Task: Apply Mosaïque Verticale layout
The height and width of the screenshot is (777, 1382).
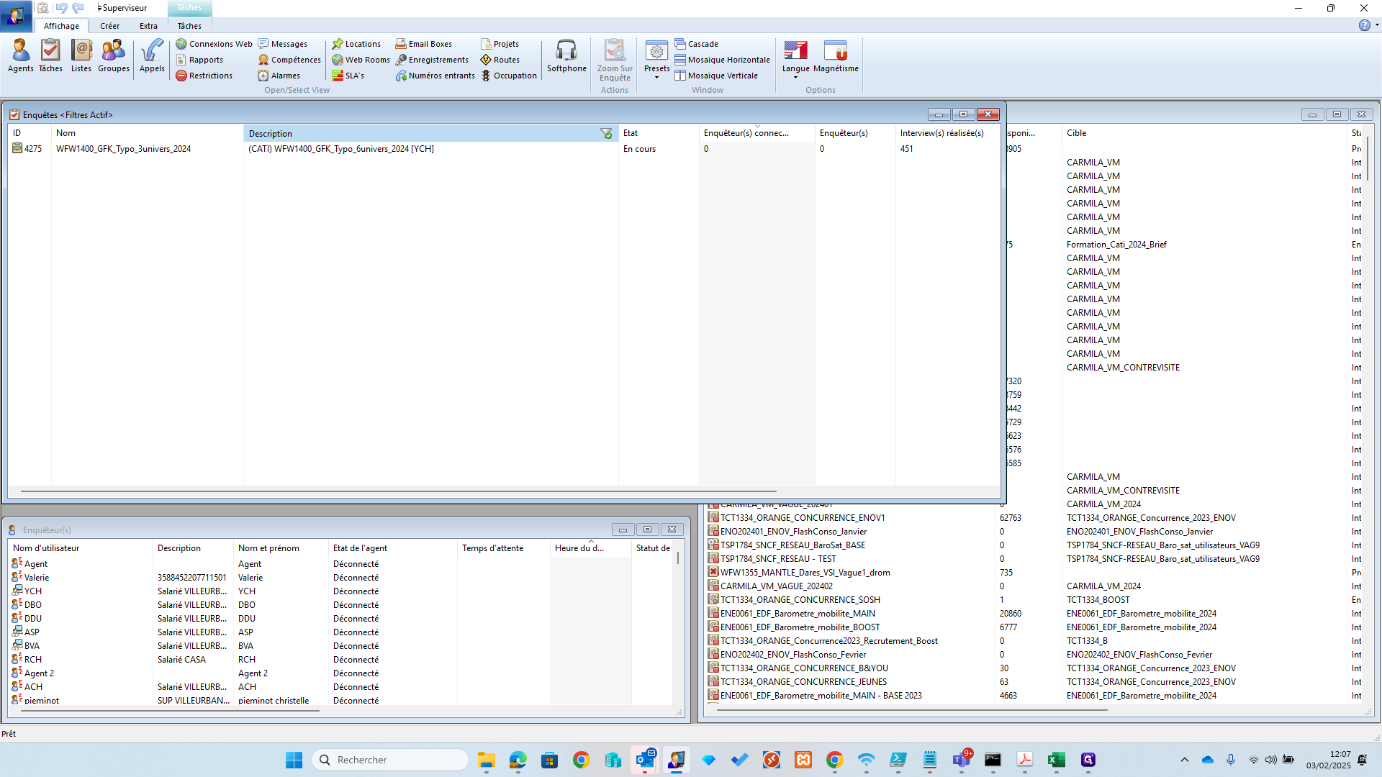Action: click(716, 76)
